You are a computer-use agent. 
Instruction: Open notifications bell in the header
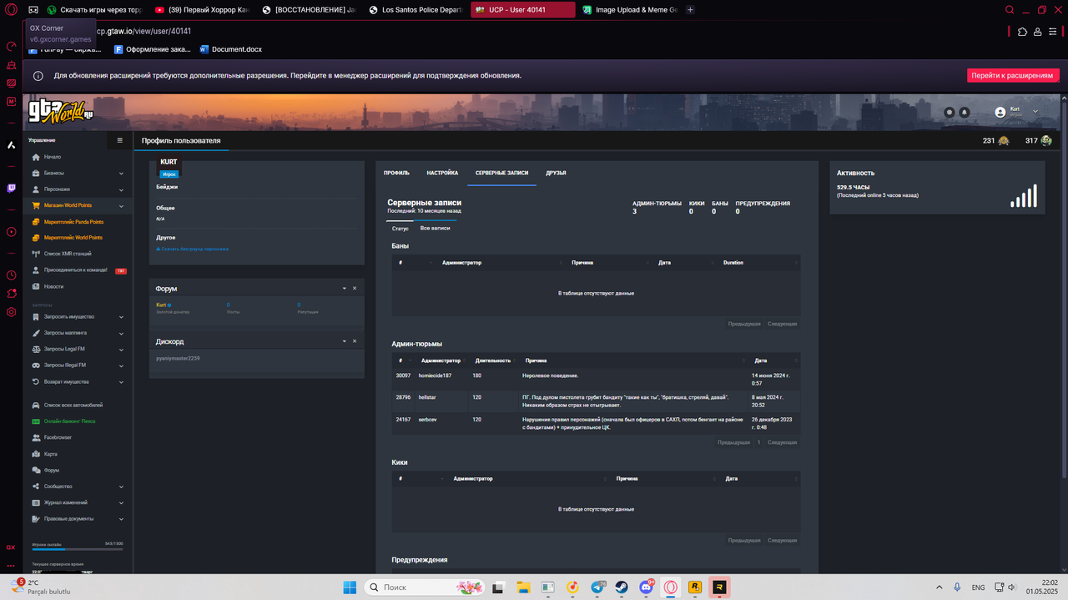pos(965,112)
